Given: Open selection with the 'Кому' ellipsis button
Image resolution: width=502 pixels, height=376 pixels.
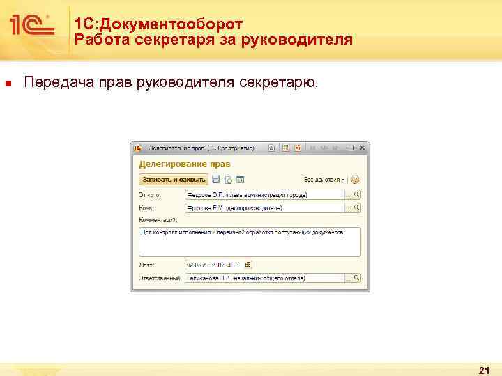Looking at the screenshot, I should coord(349,208).
